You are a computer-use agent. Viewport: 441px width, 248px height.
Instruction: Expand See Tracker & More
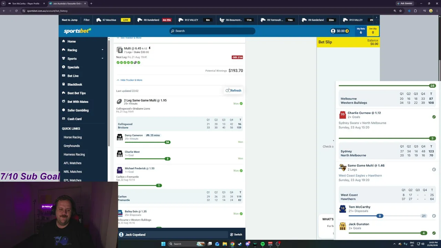(x=129, y=38)
